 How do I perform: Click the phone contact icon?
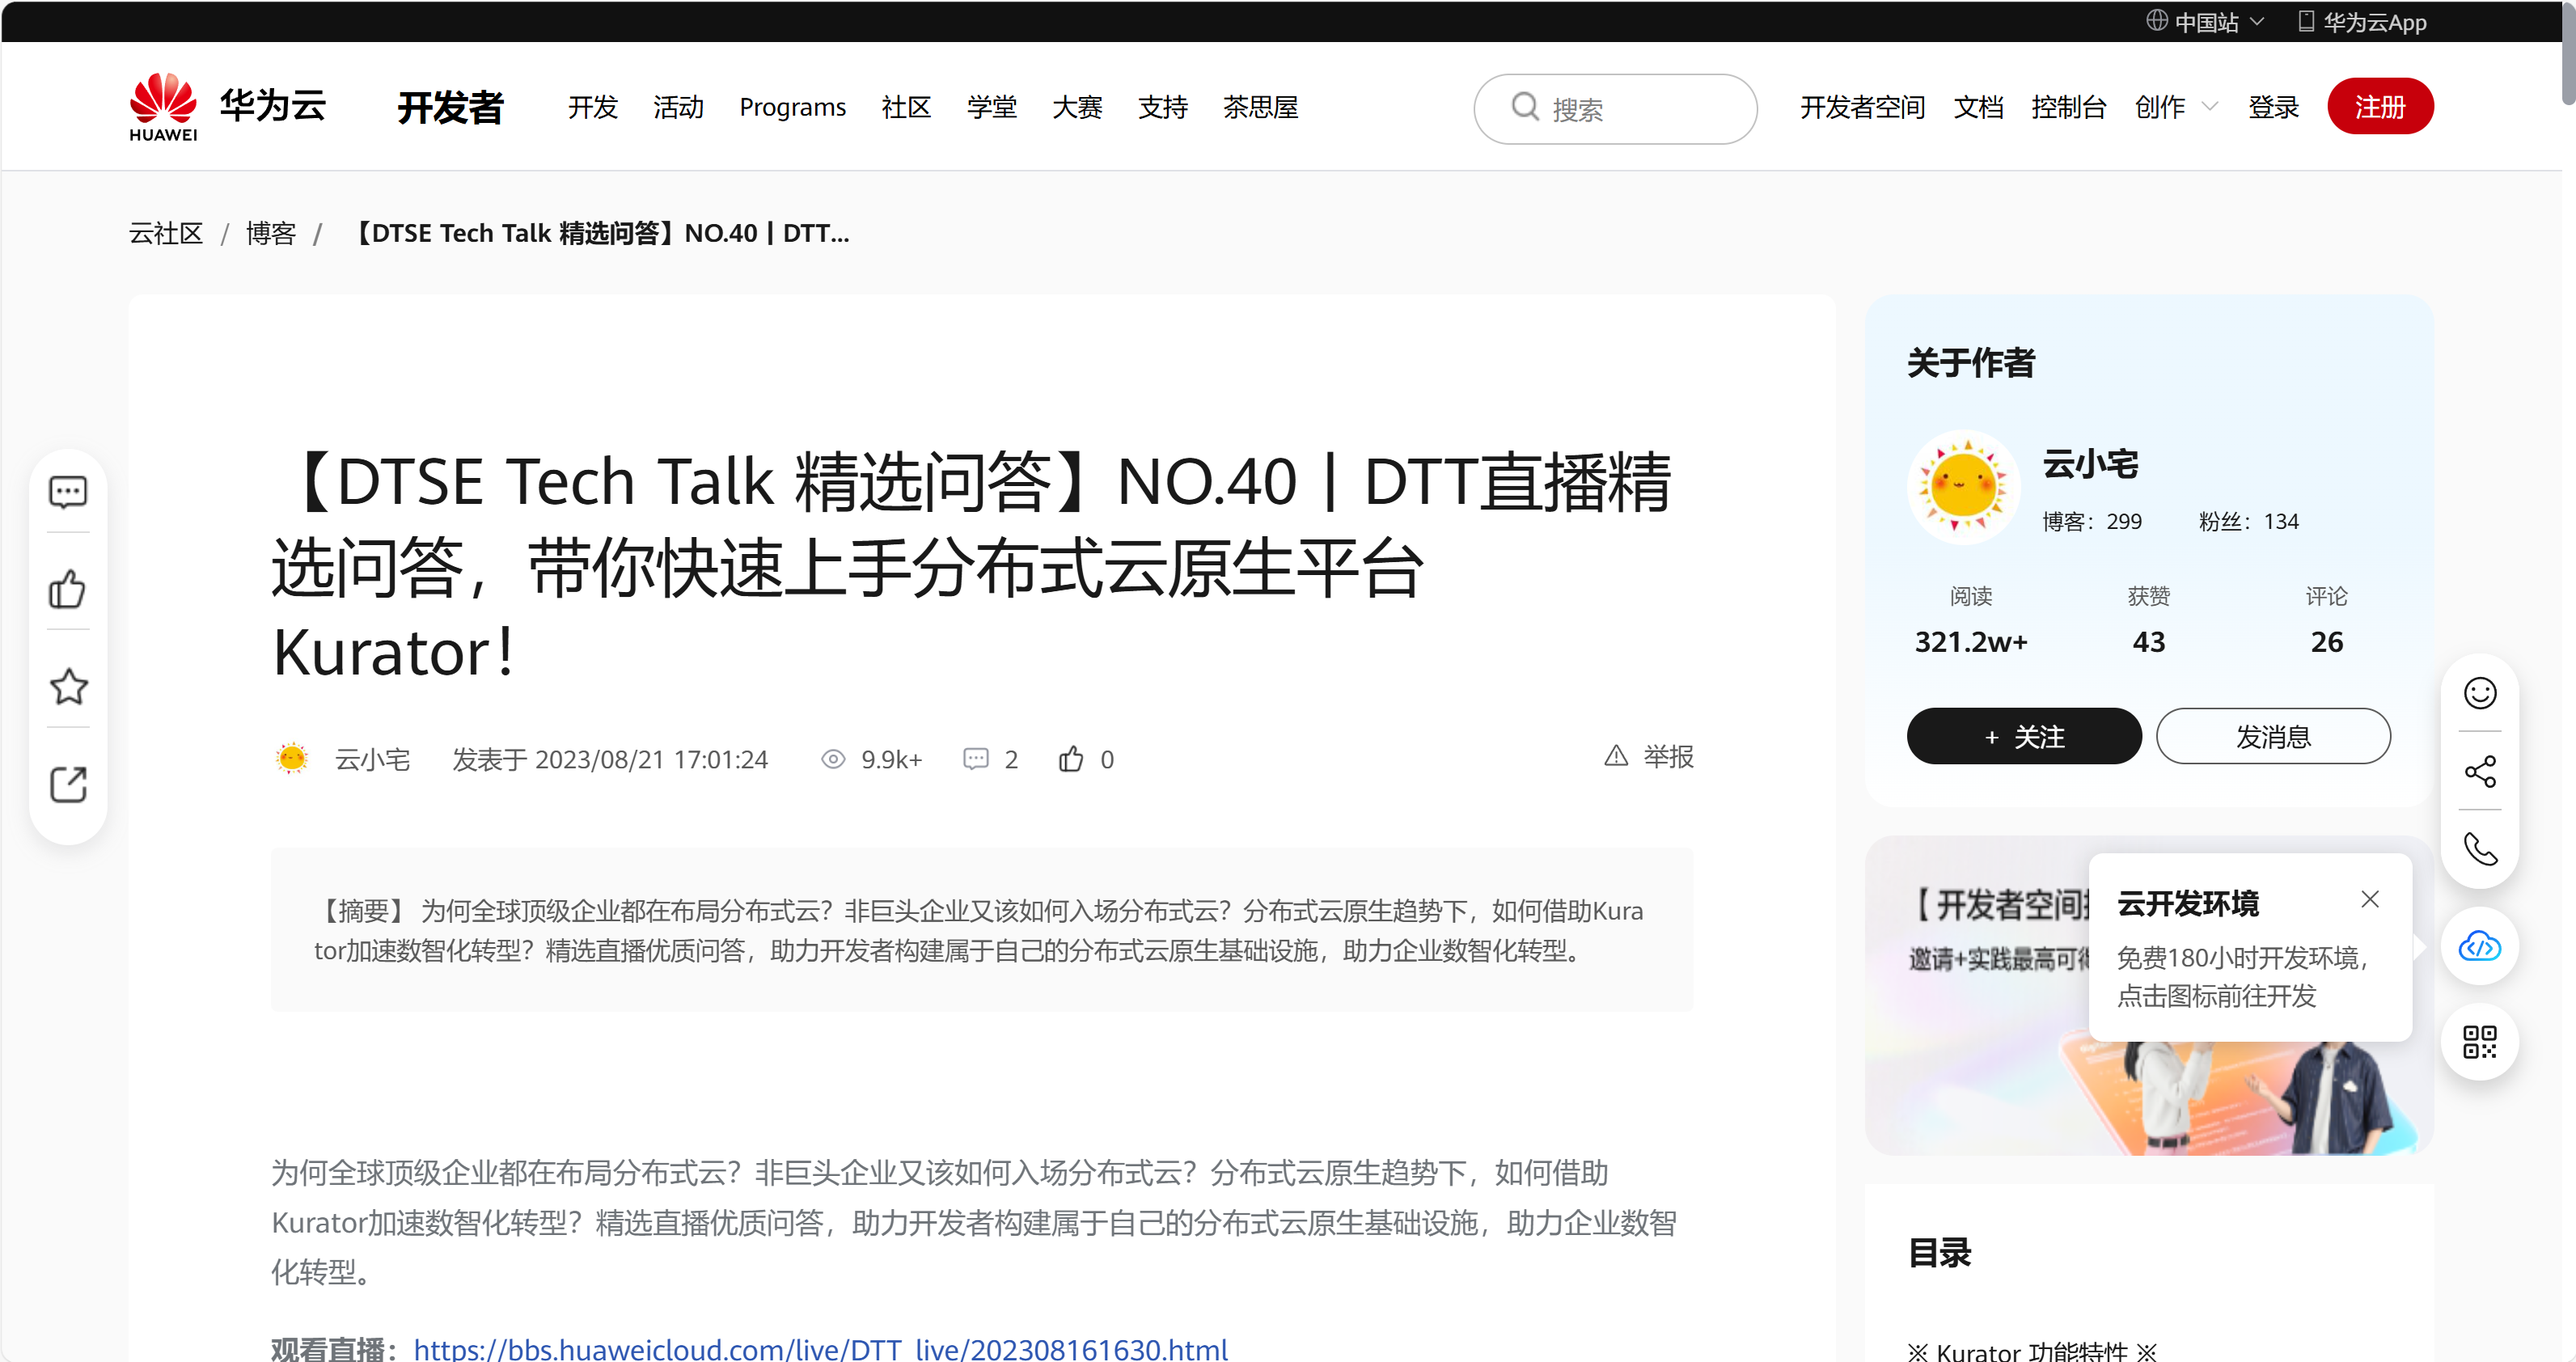coord(2479,849)
